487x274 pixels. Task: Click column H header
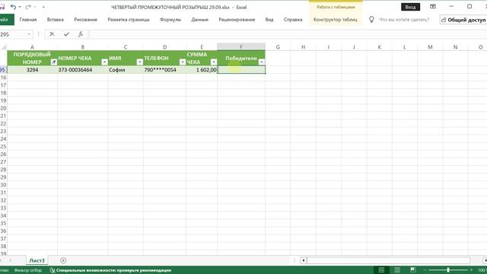coord(303,47)
